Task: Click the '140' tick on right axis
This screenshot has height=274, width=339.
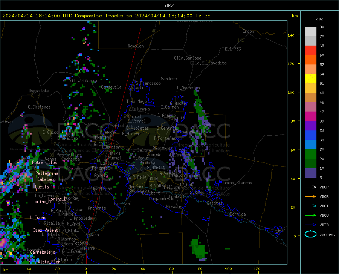Action: pyautogui.click(x=291, y=35)
